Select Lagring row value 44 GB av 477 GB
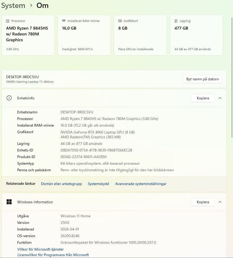This screenshot has height=258, width=233. tap(81, 144)
